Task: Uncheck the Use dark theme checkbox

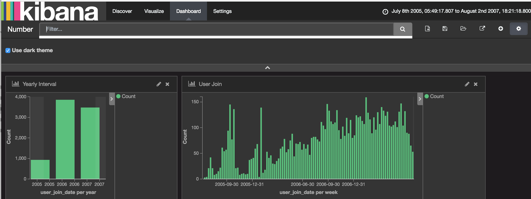Action: pos(8,50)
